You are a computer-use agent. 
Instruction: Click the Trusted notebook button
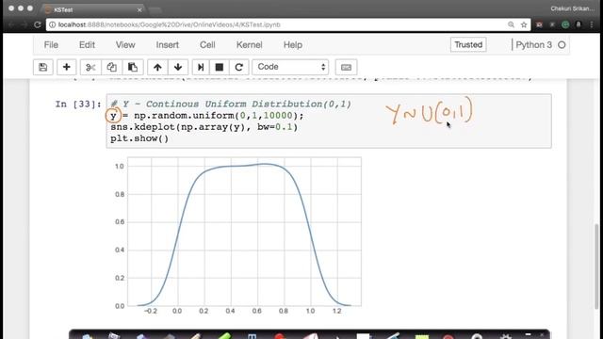click(468, 44)
